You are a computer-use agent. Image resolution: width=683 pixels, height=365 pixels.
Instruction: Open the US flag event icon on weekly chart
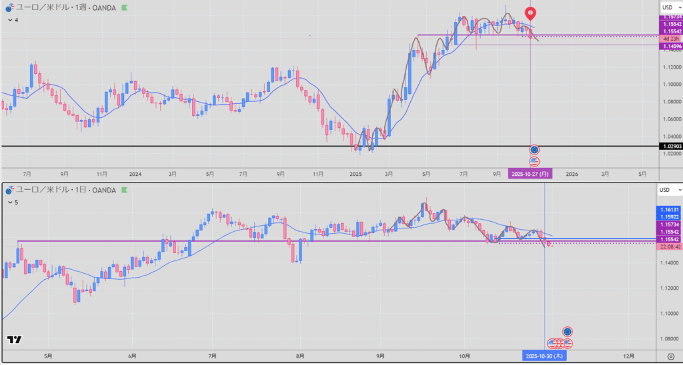click(534, 161)
